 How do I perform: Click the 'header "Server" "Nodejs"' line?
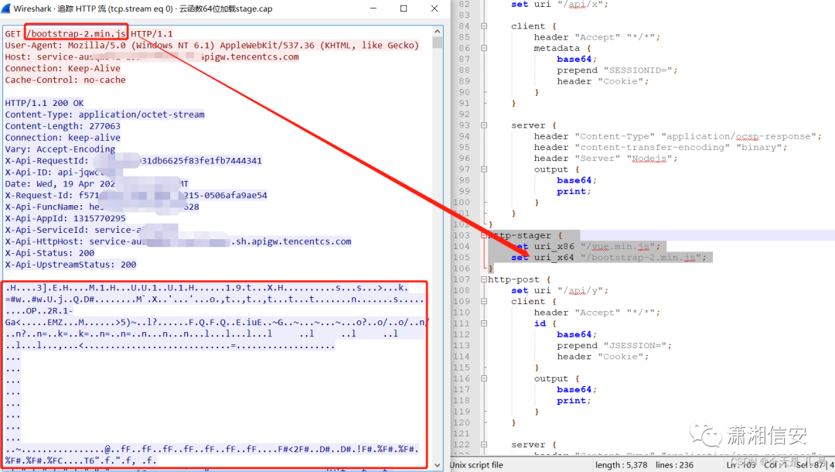605,158
